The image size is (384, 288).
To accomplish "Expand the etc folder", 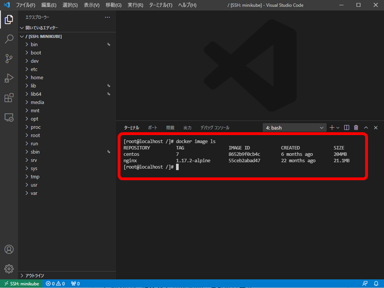I will pos(34,69).
